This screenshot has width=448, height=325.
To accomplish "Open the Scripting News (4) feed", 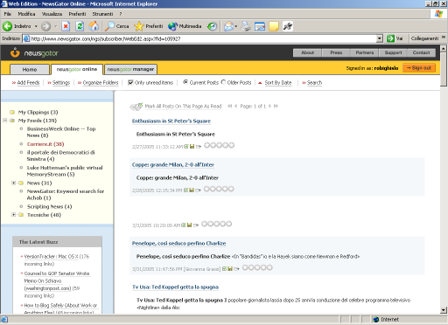I will pos(49,206).
